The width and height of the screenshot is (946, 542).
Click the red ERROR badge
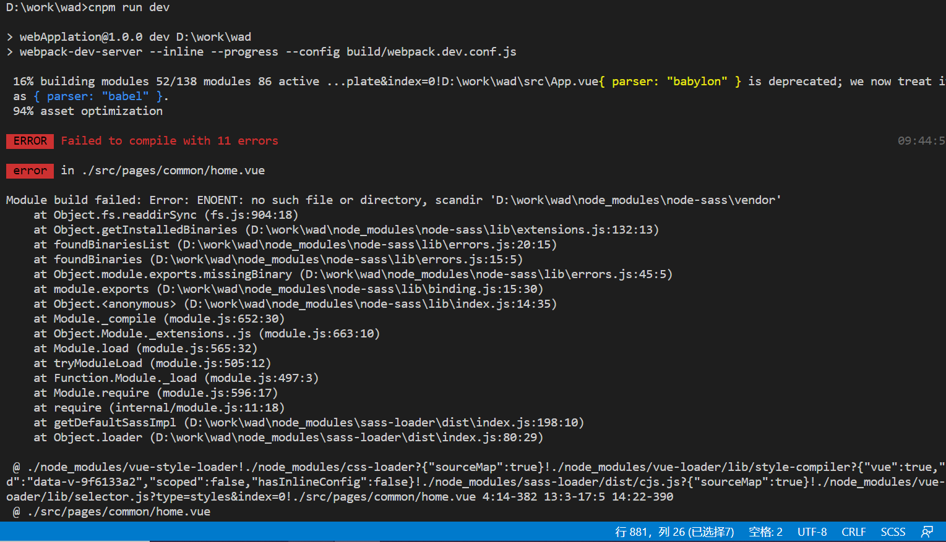click(30, 141)
